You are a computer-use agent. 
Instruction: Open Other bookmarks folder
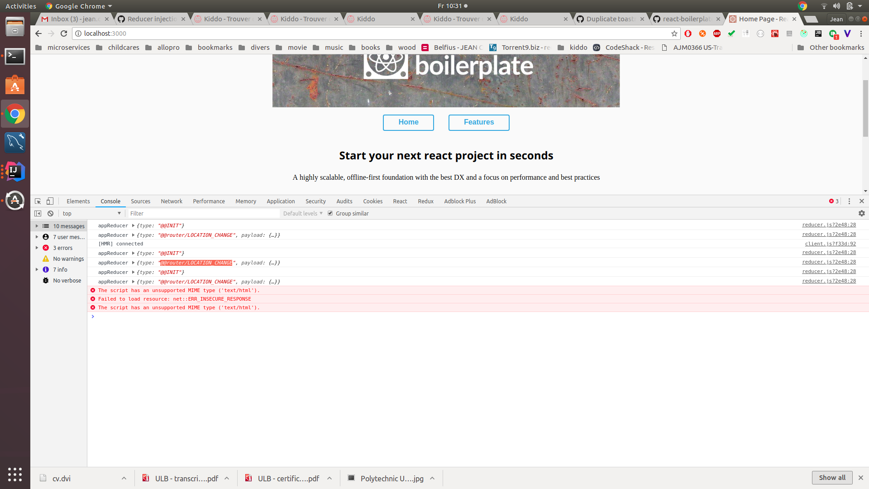pyautogui.click(x=831, y=48)
